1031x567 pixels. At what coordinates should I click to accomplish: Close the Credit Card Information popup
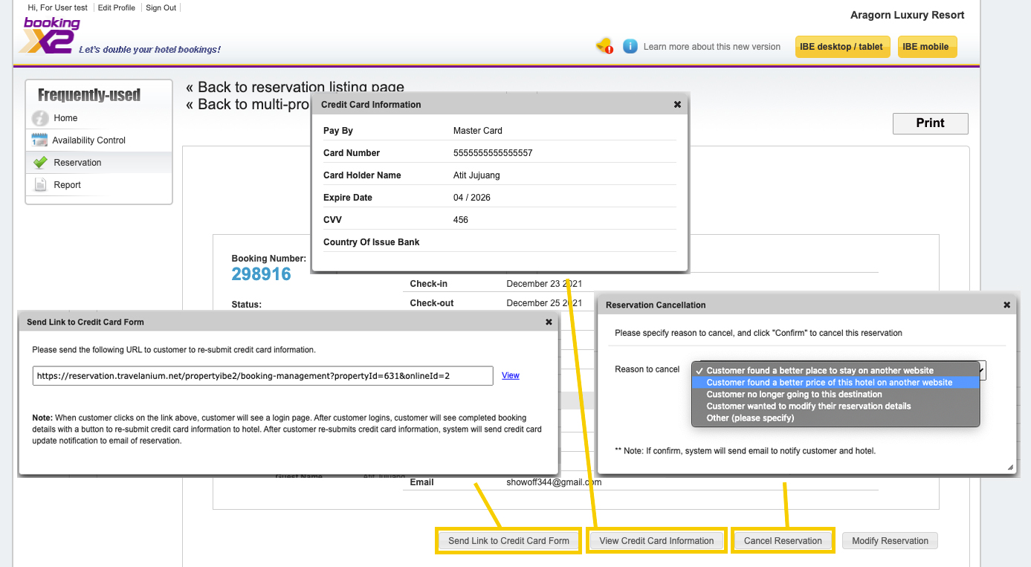pyautogui.click(x=677, y=105)
